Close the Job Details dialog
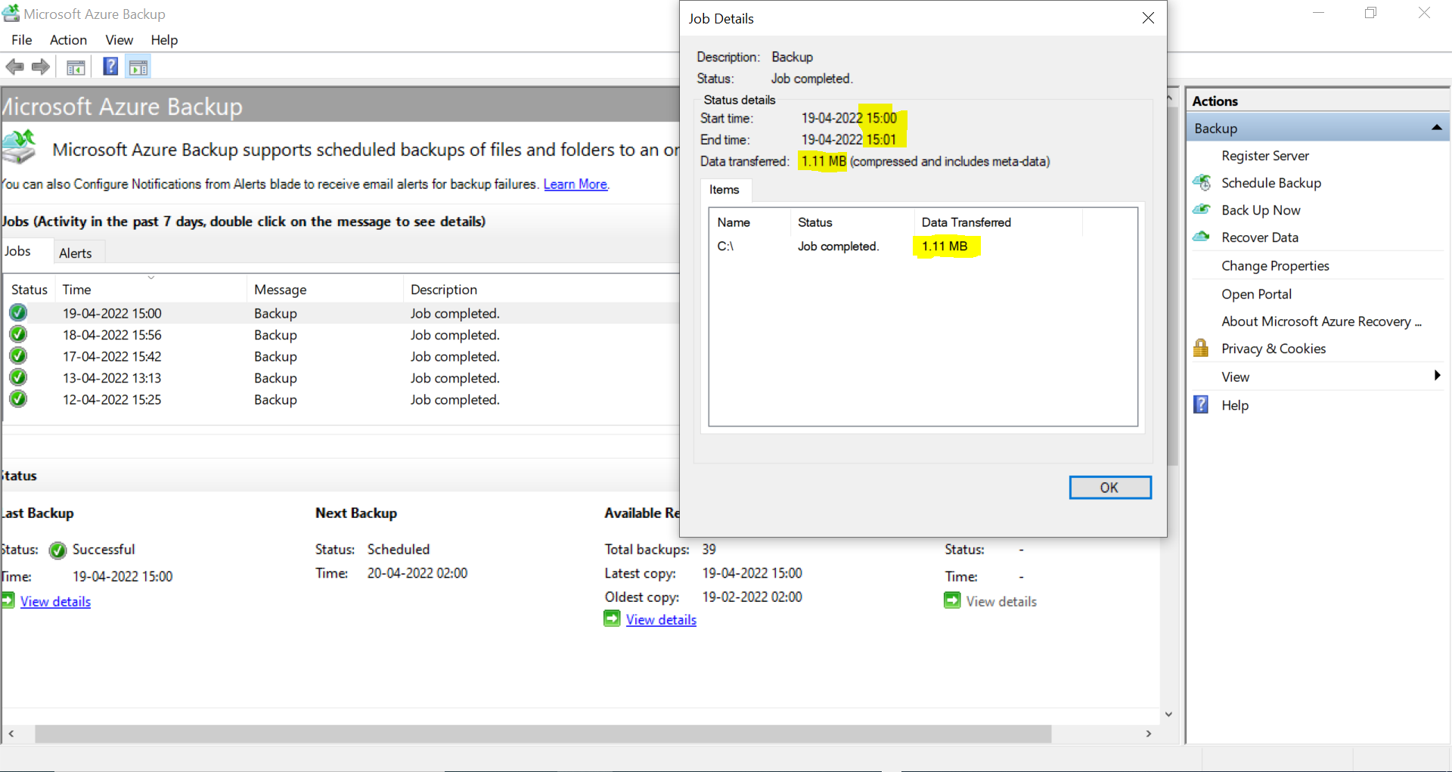Viewport: 1452px width, 772px height. tap(1148, 18)
